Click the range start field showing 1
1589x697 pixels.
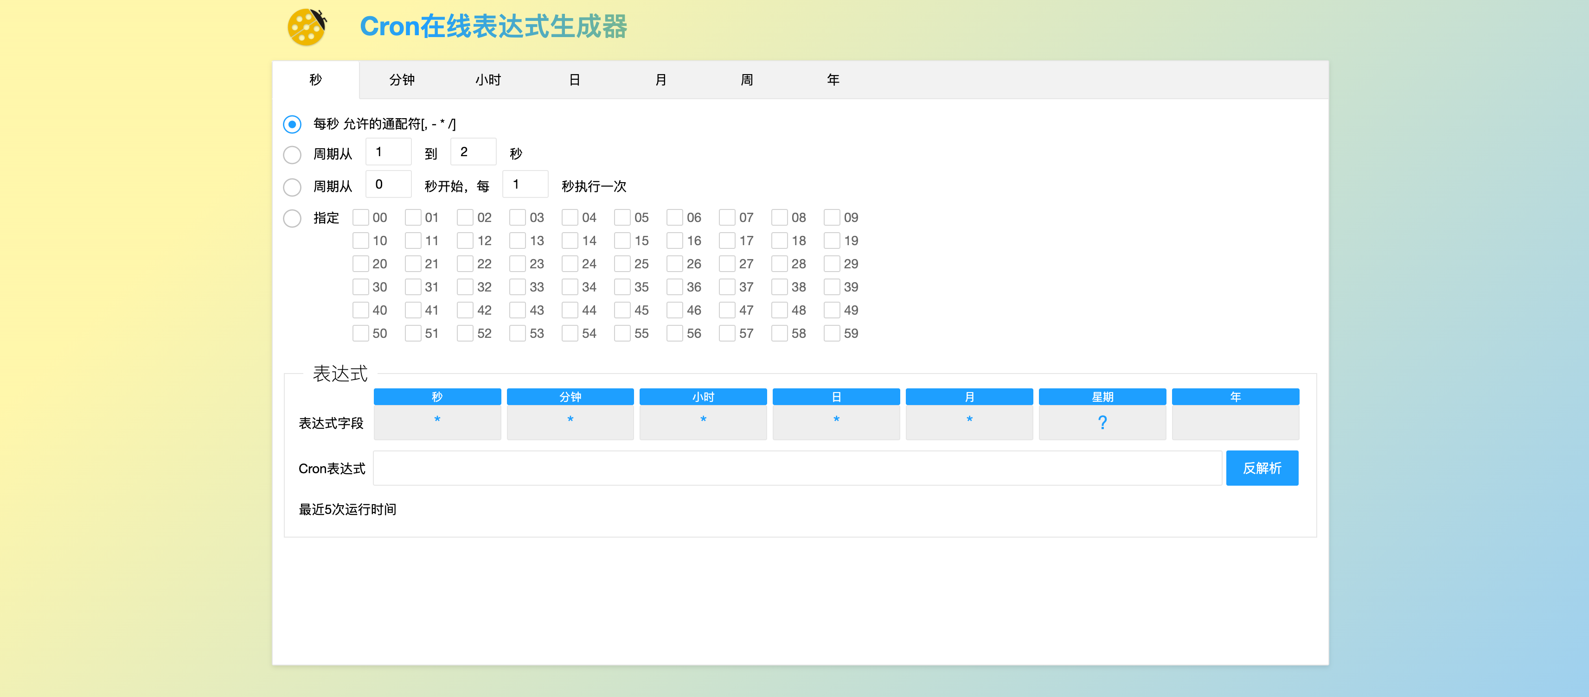(x=389, y=152)
